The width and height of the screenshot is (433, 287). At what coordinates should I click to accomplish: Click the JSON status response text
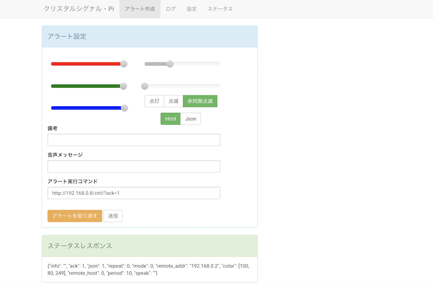(x=148, y=269)
